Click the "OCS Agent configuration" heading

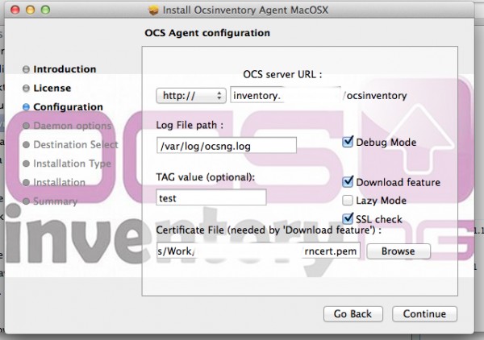coord(207,33)
